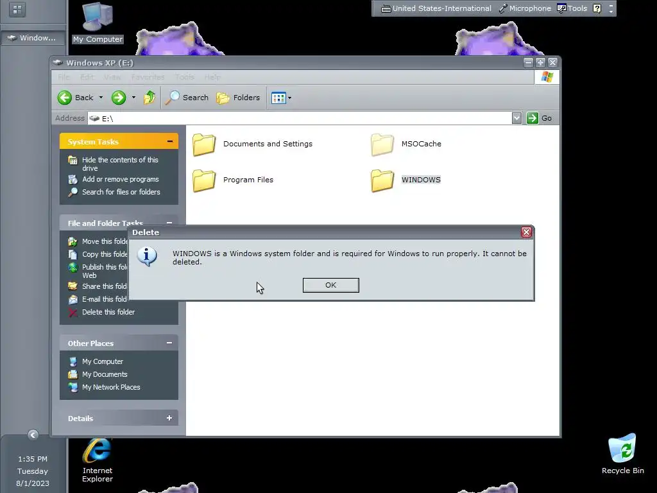Click Delete this folder link
The width and height of the screenshot is (657, 493).
click(x=108, y=312)
